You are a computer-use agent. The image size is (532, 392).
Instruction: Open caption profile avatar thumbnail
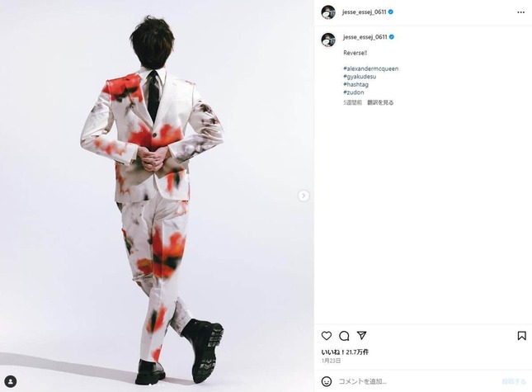tap(328, 40)
